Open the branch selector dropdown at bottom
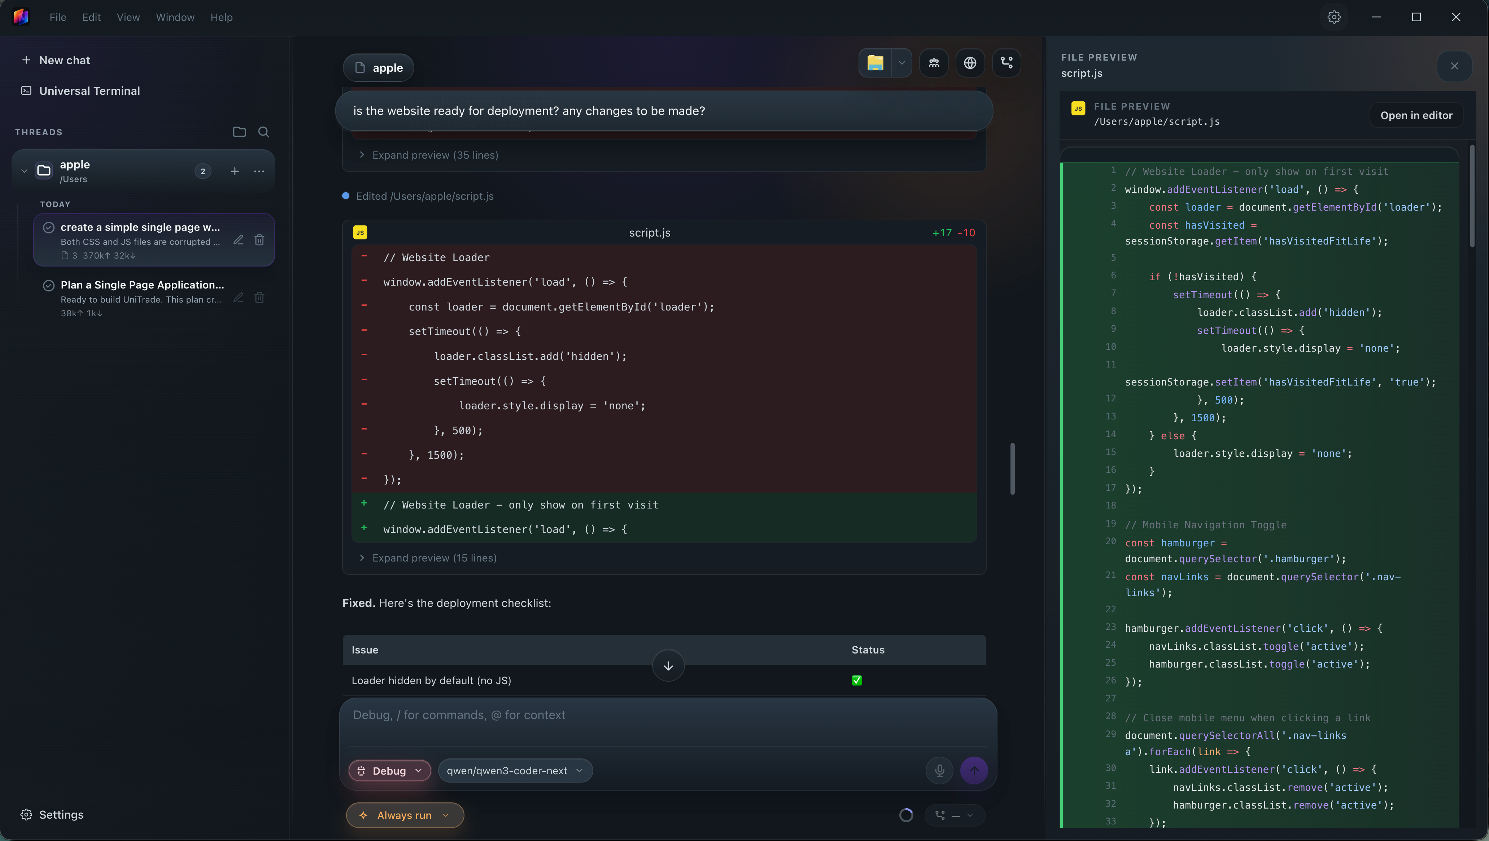Image resolution: width=1489 pixels, height=841 pixels. click(x=954, y=815)
